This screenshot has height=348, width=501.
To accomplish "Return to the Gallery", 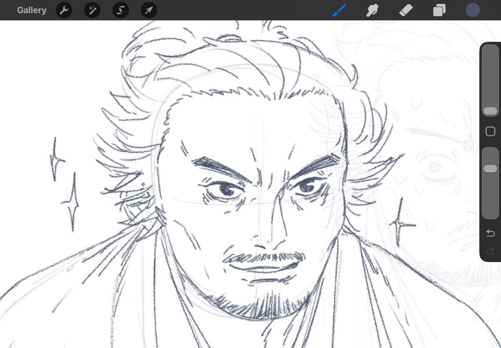I will [32, 10].
